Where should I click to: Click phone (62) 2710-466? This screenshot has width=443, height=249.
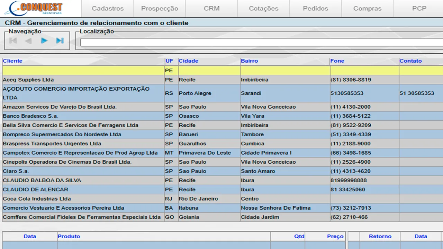[349, 217]
